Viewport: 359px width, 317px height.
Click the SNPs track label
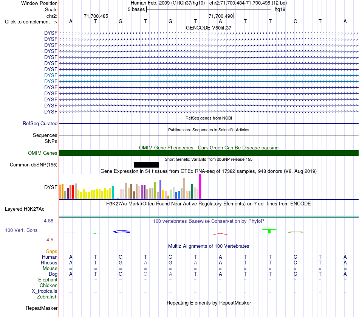pyautogui.click(x=51, y=141)
